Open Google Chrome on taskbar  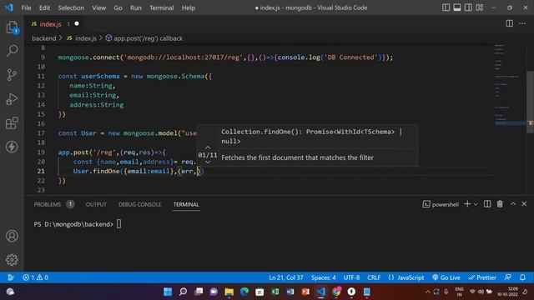336,292
